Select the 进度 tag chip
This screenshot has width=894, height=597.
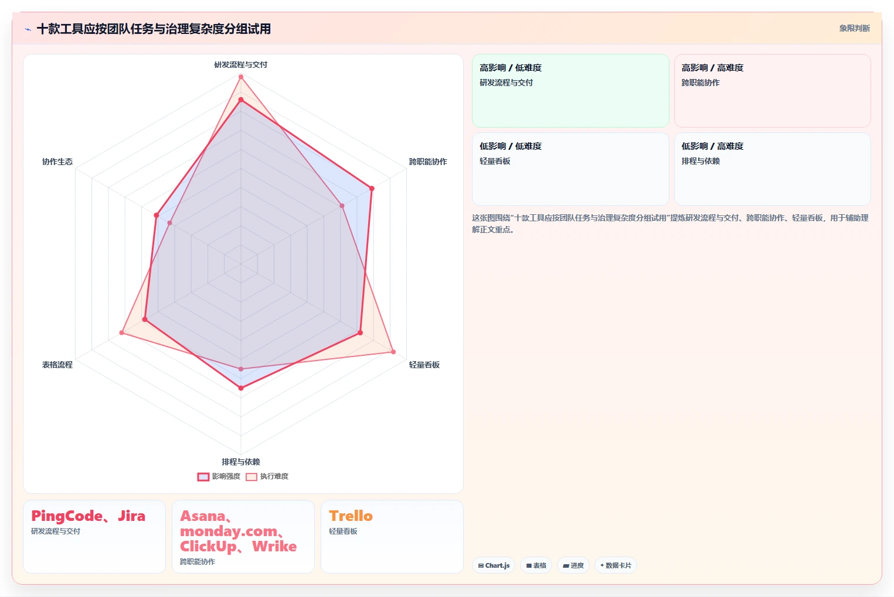pos(573,565)
